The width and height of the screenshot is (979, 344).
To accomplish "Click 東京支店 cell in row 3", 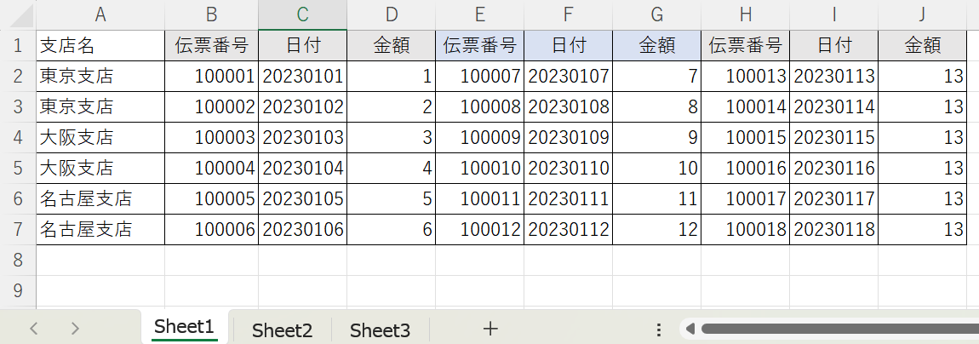I will 100,106.
